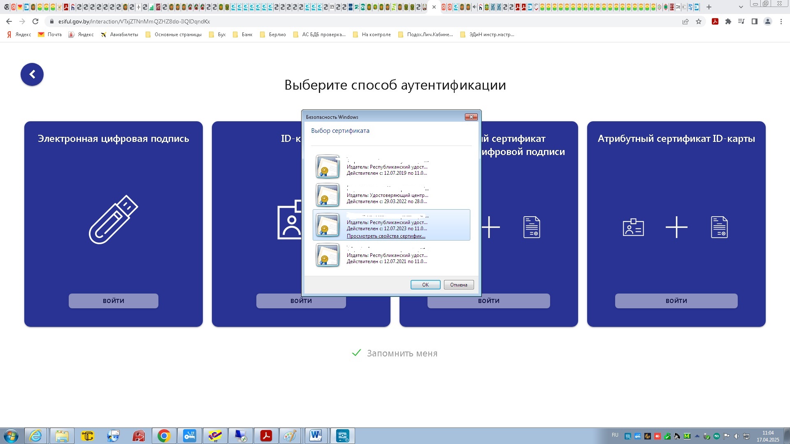Open the Банк bookmarks folder
Screen dimensions: 790x444
point(242,35)
